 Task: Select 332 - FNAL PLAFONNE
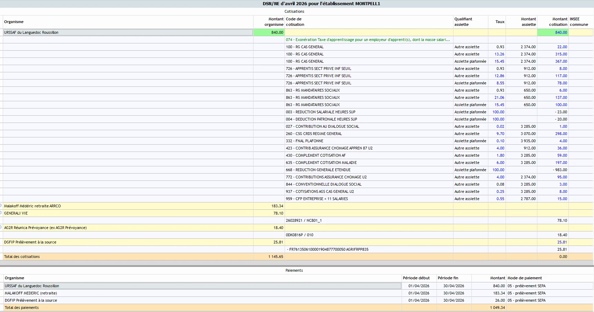pyautogui.click(x=305, y=141)
